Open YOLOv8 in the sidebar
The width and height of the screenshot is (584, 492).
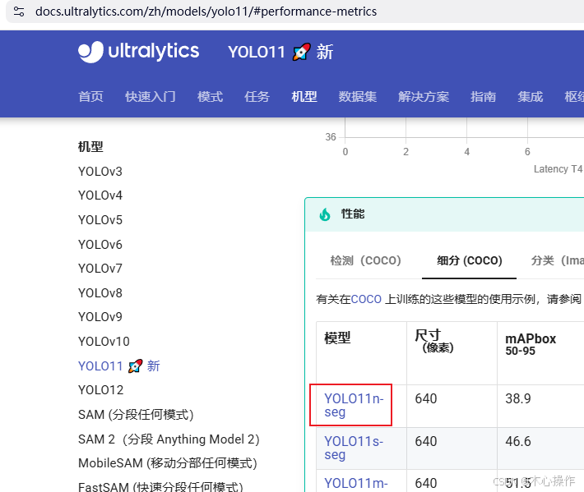pos(100,292)
